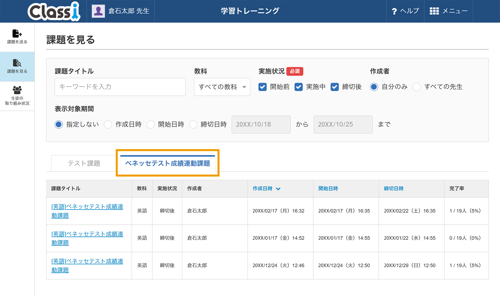The width and height of the screenshot is (500, 297).
Task: Click the 学習トレーニング header title
Action: [x=250, y=11]
